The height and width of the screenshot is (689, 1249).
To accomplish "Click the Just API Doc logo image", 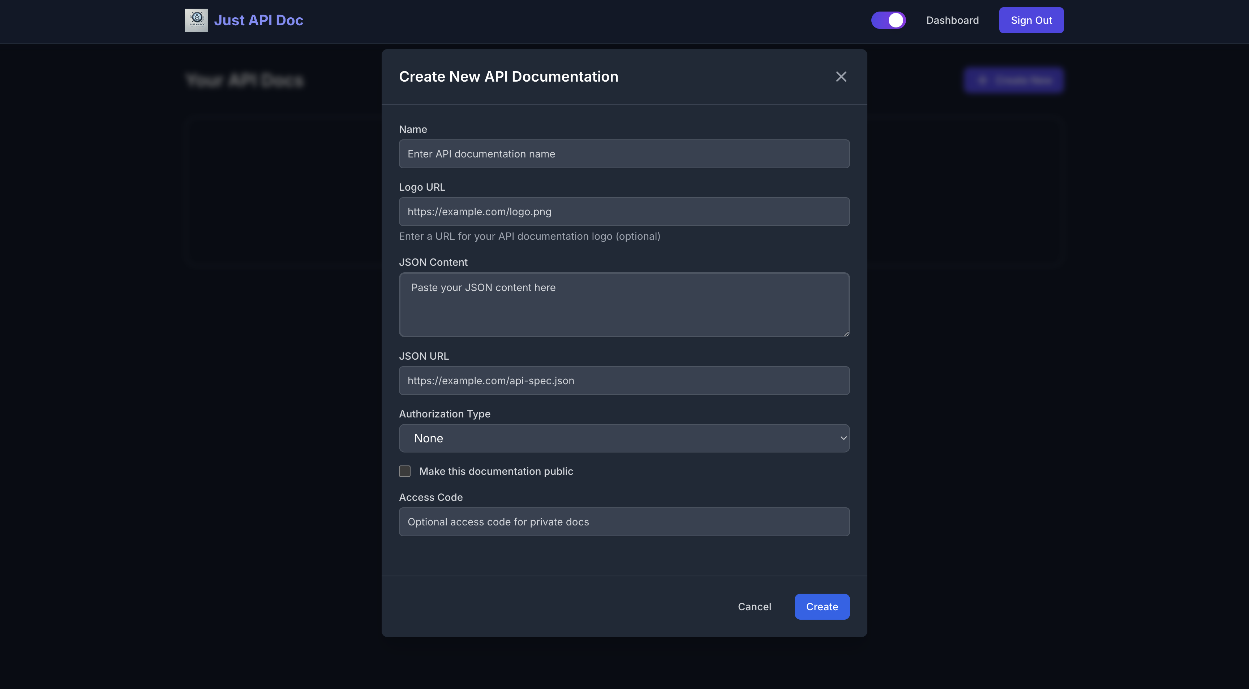I will point(196,20).
